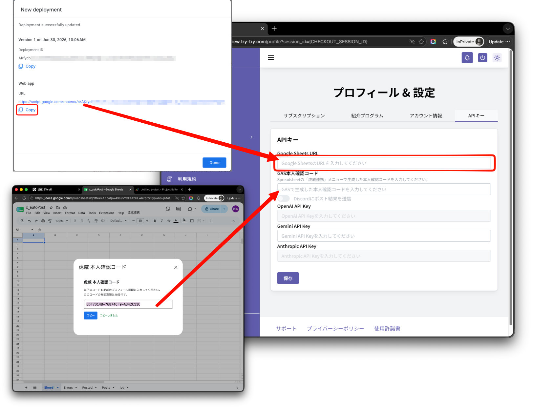
Task: Collapse Sheets toolbar with up chevron
Action: [234, 221]
